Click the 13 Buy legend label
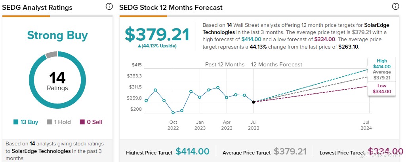The width and height of the screenshot is (406, 162). [29, 122]
